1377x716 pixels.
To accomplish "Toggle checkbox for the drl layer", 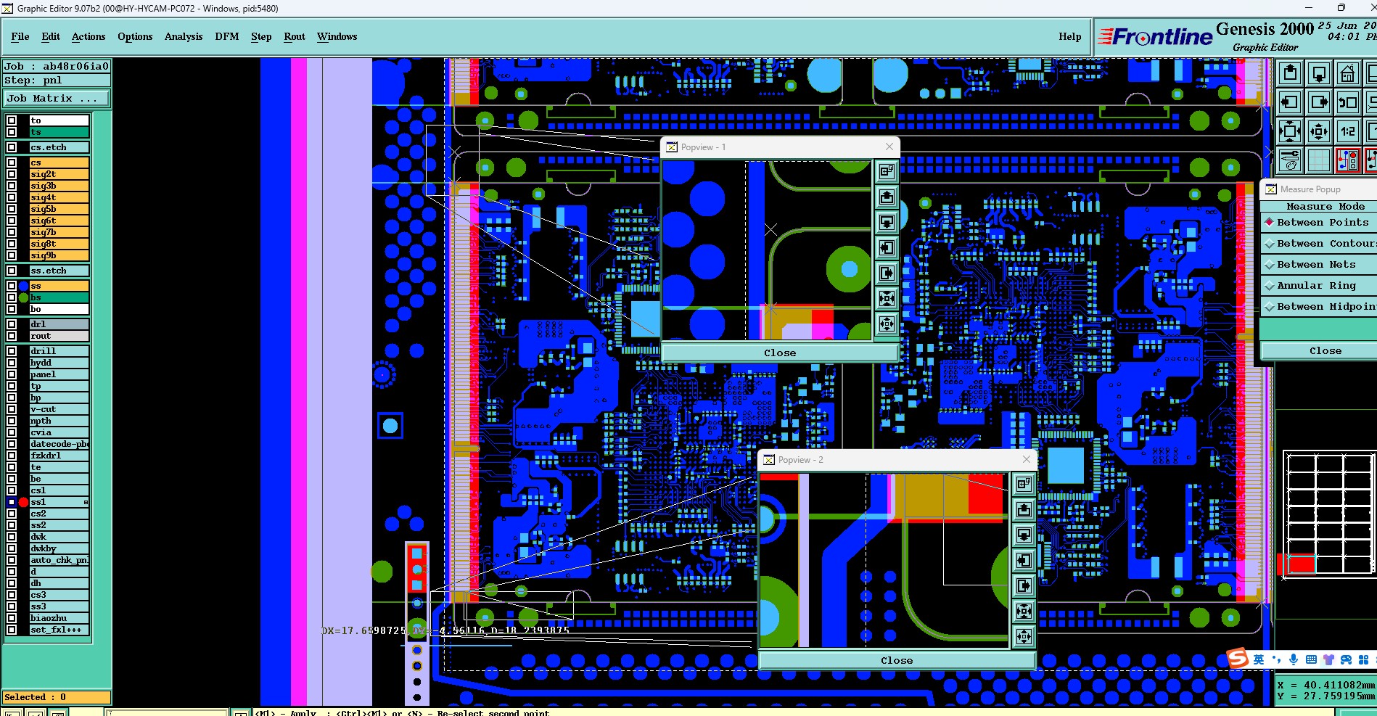I will point(12,324).
